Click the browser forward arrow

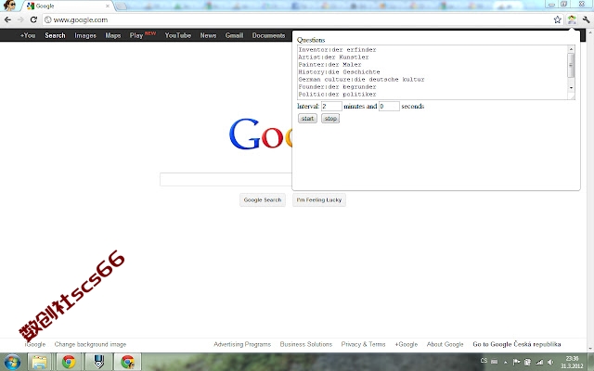click(20, 19)
